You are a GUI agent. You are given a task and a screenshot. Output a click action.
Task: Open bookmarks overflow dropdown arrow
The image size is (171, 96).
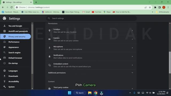click(x=153, y=12)
